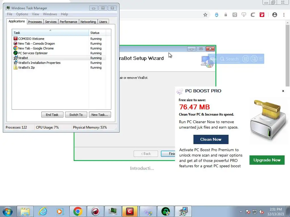Switch to the Users tab
Image resolution: width=290 pixels, height=217 pixels.
coord(103,22)
